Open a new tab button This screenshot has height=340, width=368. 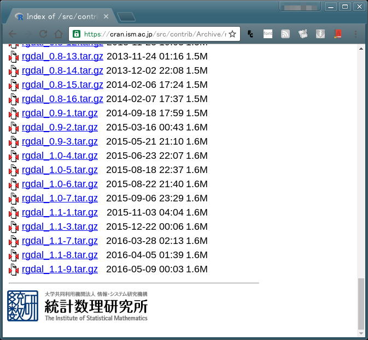(126, 16)
